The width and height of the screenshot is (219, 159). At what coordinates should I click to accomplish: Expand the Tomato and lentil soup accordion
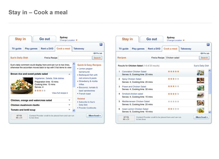(27, 110)
